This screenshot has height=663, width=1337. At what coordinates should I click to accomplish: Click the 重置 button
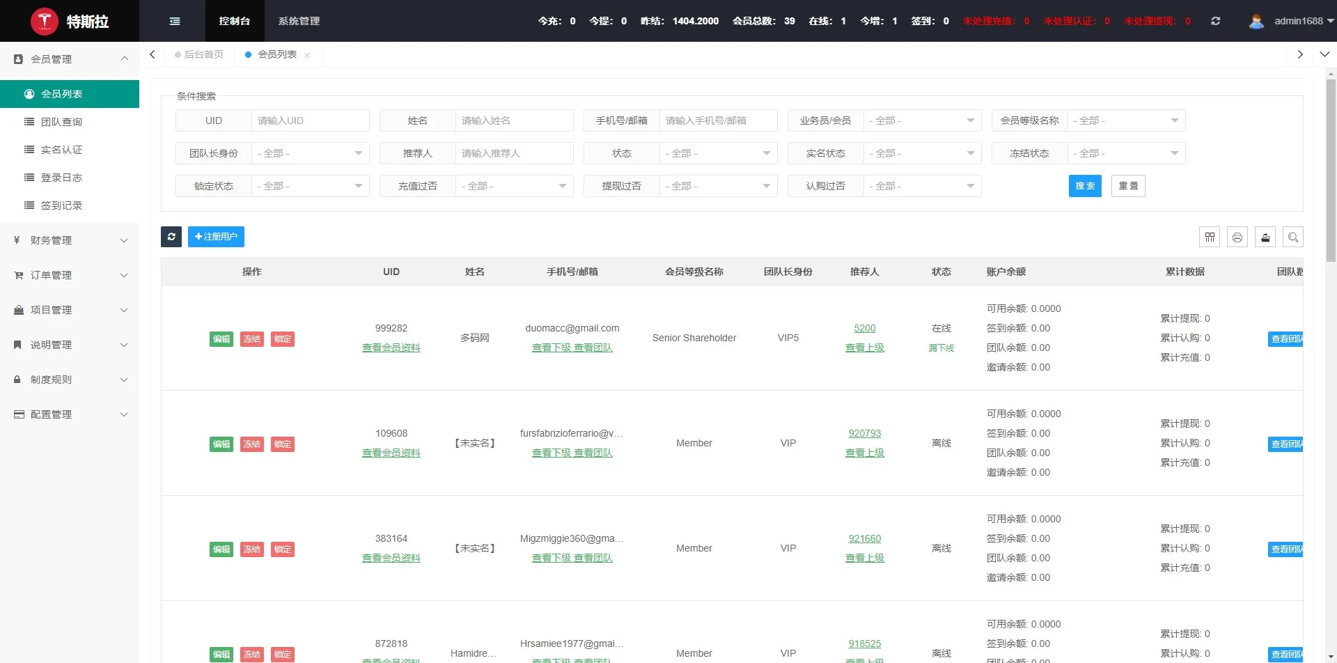(x=1128, y=186)
